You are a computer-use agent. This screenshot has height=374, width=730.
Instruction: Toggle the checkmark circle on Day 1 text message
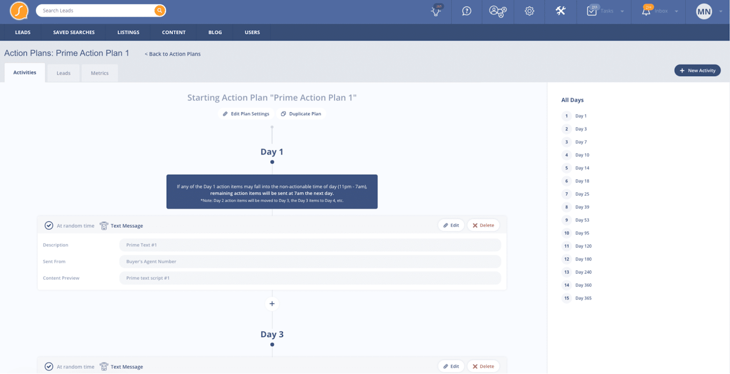pyautogui.click(x=49, y=225)
